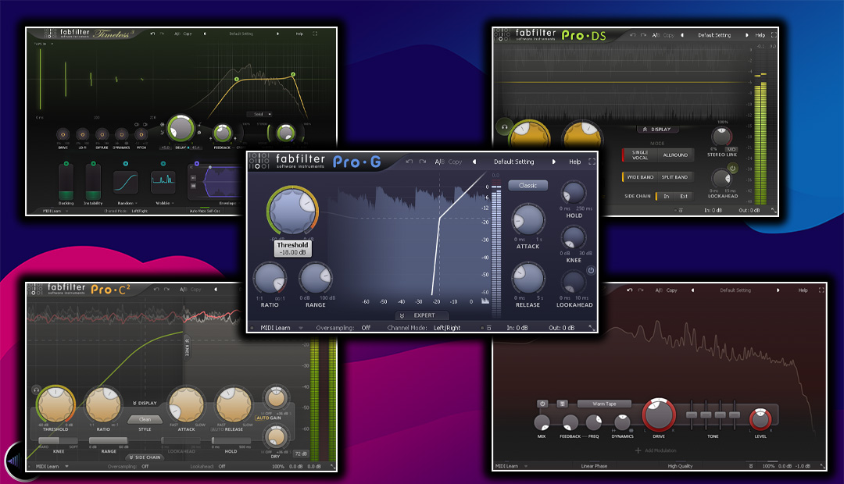This screenshot has width=844, height=484.
Task: Click the A/B compare button in Pro-G
Action: pos(439,162)
